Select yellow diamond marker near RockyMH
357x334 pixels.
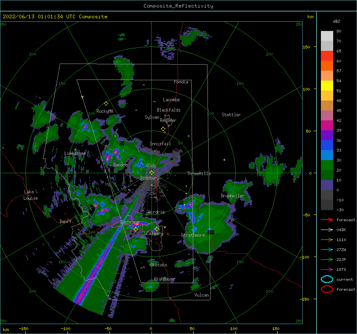106,104
